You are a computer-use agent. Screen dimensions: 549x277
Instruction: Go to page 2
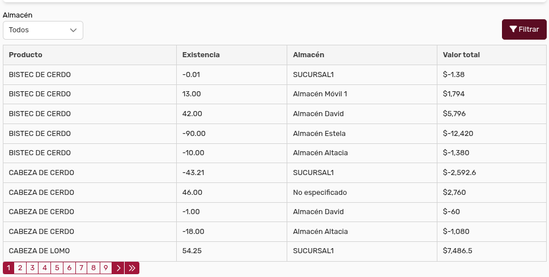click(x=20, y=268)
